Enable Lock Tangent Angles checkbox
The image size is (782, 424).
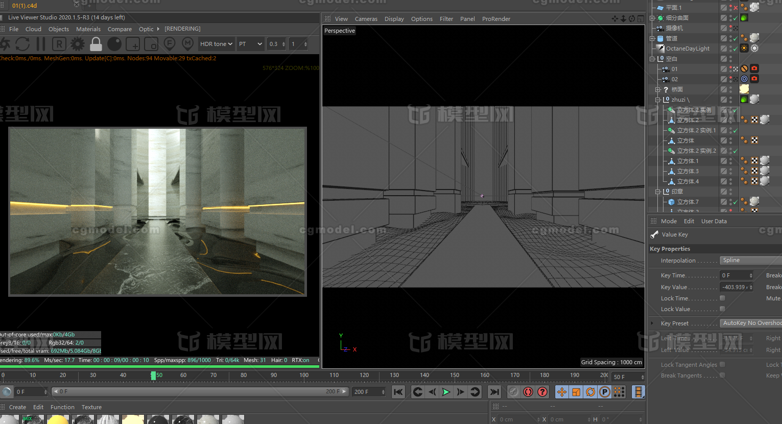[722, 365]
